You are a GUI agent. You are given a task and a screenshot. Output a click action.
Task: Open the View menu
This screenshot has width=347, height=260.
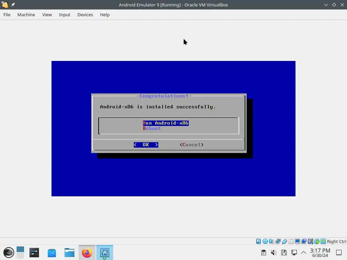tap(47, 15)
